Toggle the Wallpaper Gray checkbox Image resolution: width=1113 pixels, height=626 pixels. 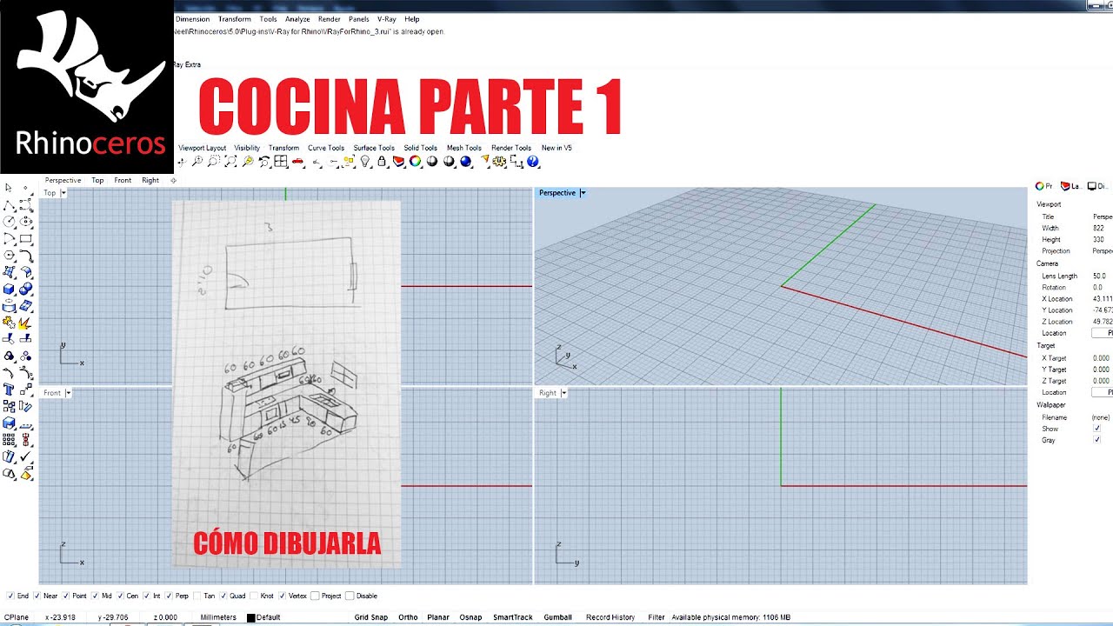tap(1096, 440)
